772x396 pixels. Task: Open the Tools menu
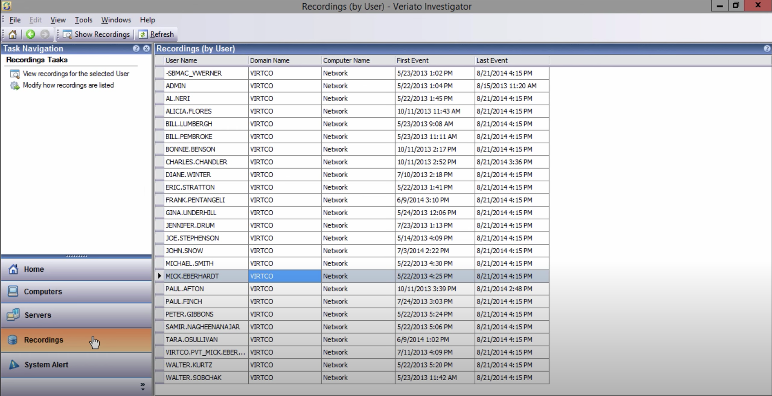coord(83,20)
